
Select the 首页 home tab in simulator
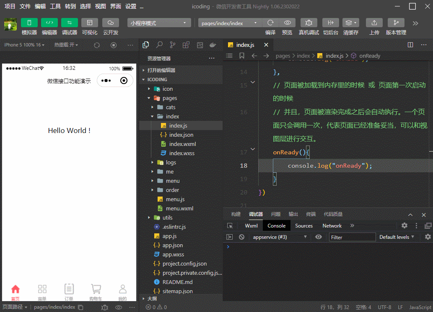click(15, 292)
